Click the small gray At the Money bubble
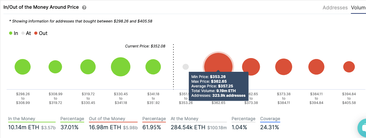366x138 pixels. pyautogui.click(x=186, y=67)
